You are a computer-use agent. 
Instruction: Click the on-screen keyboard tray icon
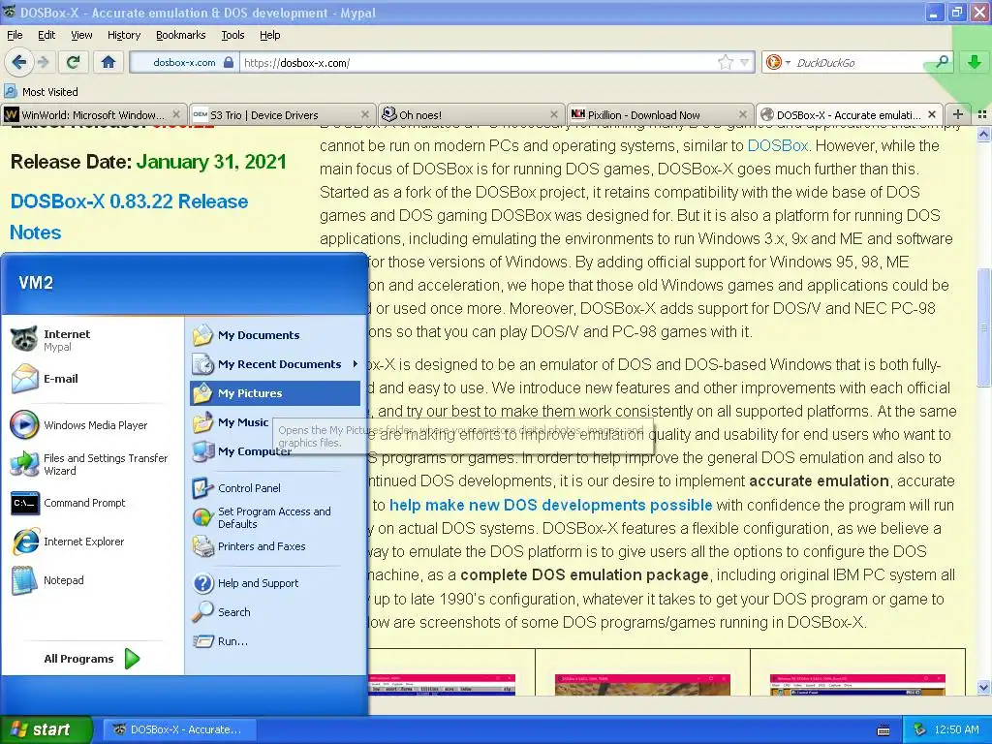(x=883, y=730)
